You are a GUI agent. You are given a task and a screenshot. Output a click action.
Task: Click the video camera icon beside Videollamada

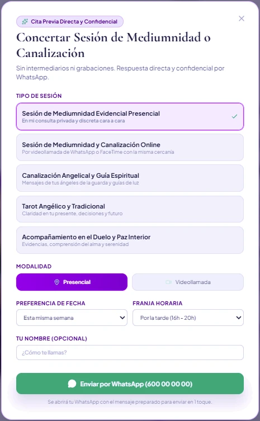click(168, 282)
